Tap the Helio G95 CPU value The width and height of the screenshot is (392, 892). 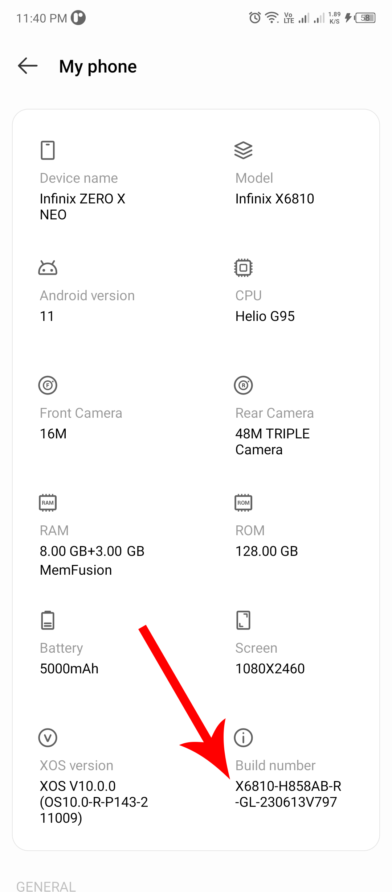[x=265, y=316]
